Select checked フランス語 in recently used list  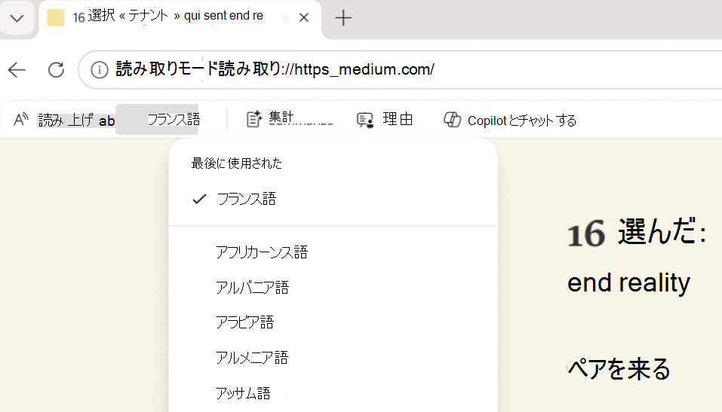(333, 199)
